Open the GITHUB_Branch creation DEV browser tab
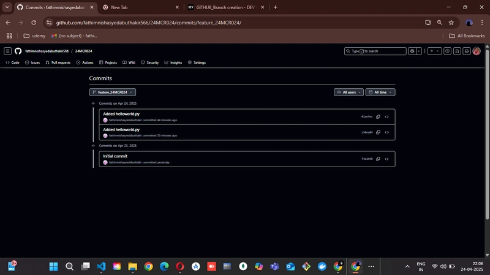Image resolution: width=490 pixels, height=275 pixels. [x=225, y=7]
